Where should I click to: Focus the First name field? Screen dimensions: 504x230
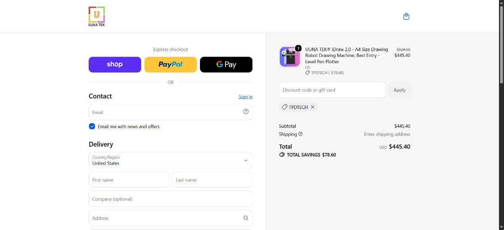click(129, 180)
